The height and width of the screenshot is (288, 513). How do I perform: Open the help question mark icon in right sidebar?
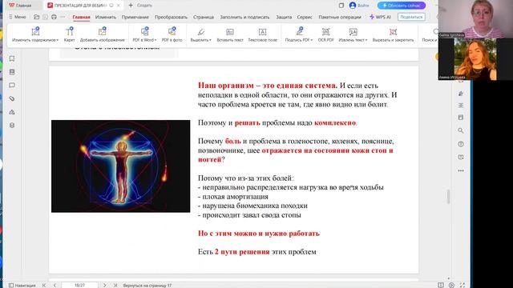tap(461, 144)
